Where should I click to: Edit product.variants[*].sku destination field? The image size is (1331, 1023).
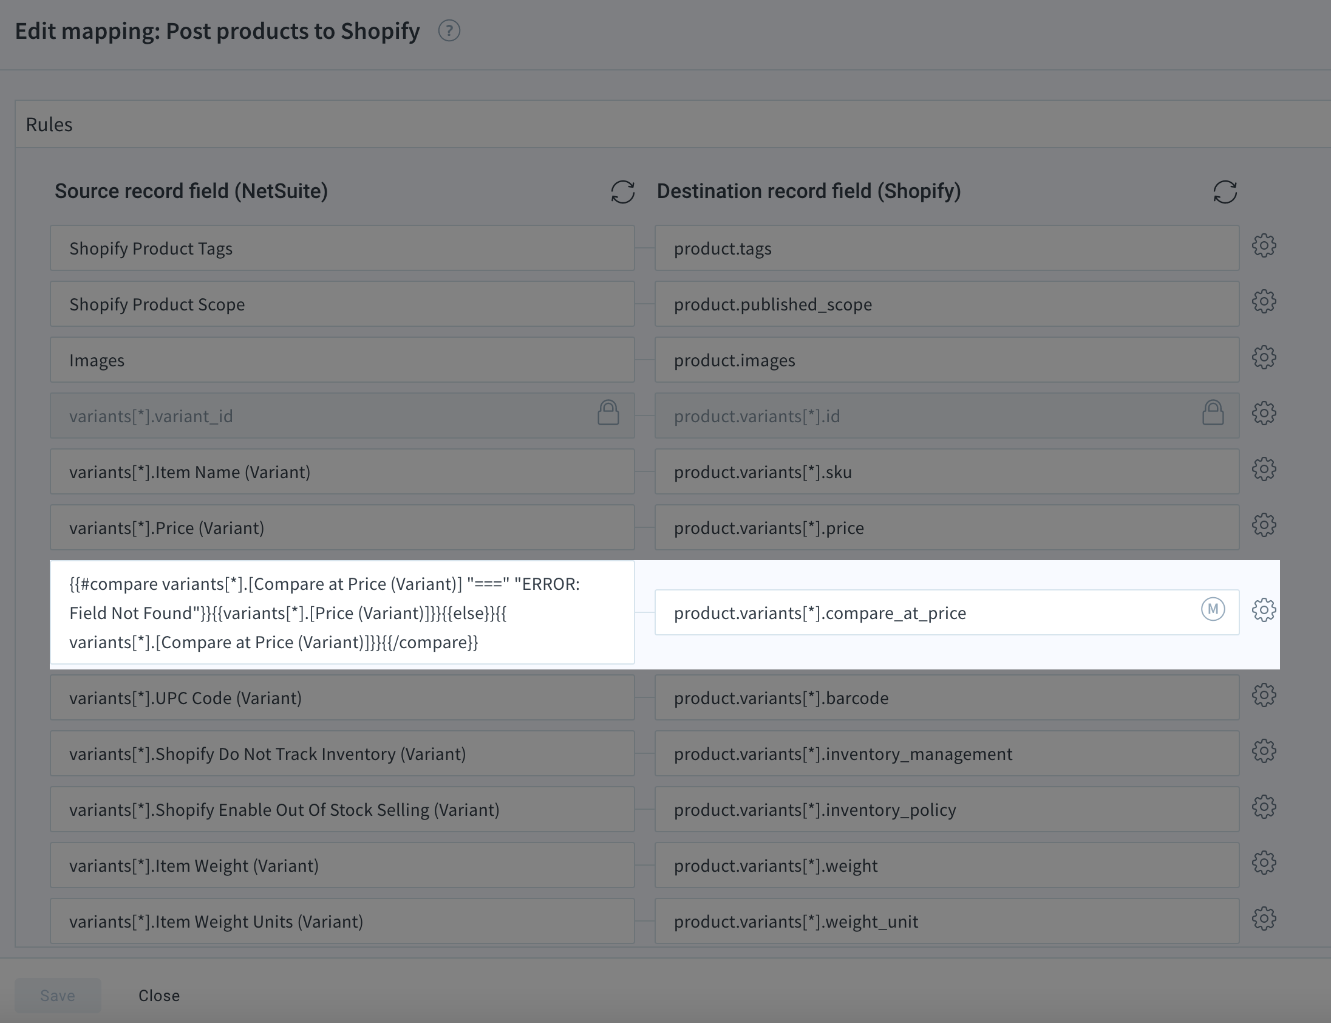pos(947,472)
